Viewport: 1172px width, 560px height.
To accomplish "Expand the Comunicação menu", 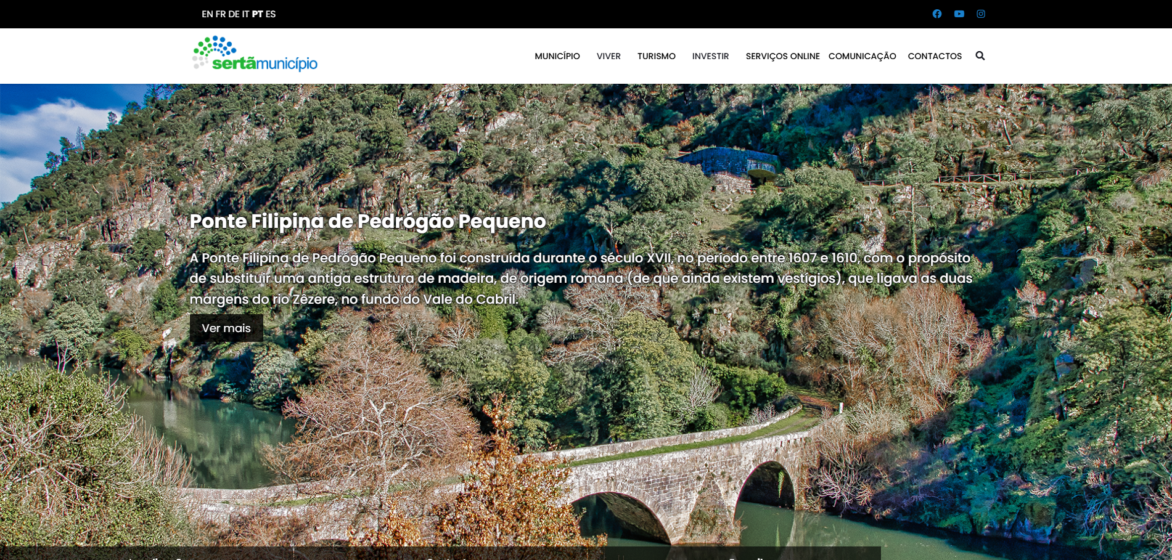I will click(x=862, y=56).
